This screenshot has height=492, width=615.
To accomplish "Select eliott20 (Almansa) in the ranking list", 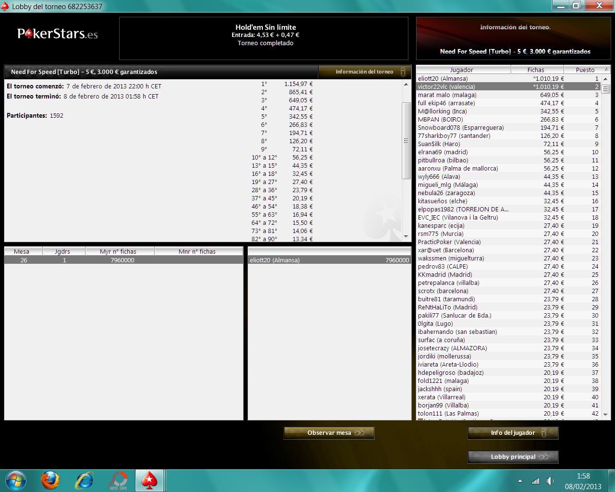I will coord(508,79).
